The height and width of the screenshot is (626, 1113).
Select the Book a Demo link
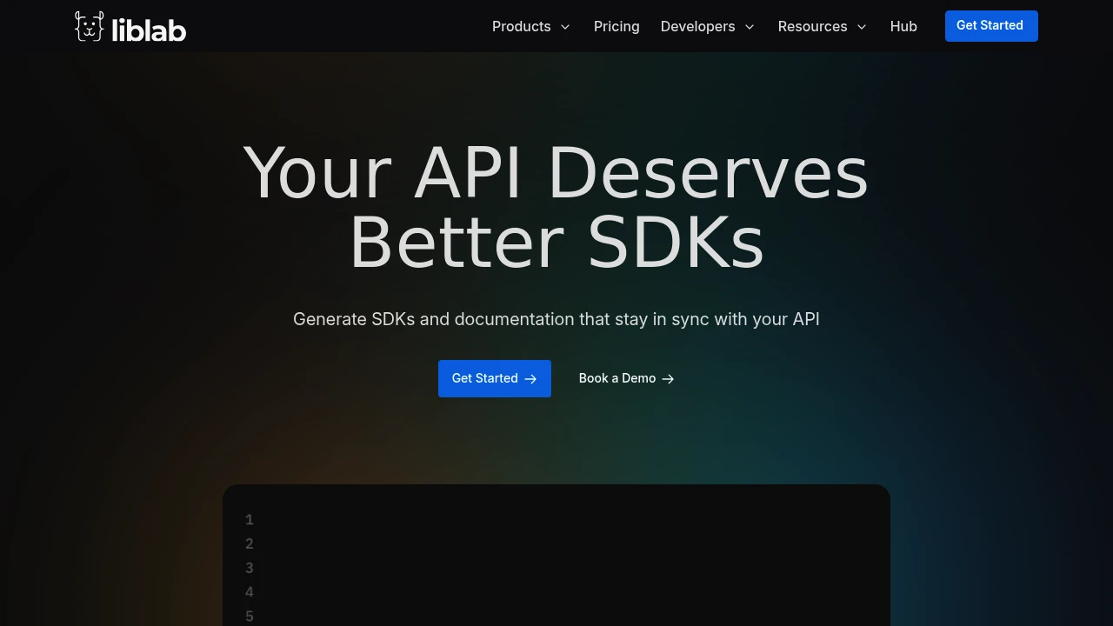pyautogui.click(x=627, y=378)
